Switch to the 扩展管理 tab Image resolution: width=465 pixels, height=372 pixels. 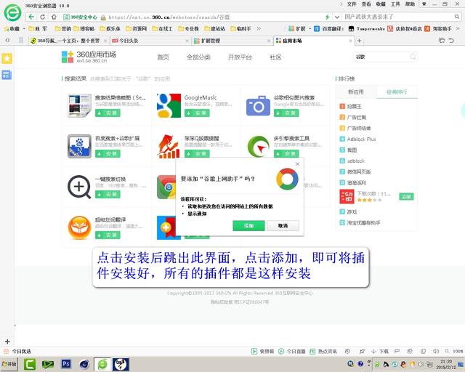point(232,41)
